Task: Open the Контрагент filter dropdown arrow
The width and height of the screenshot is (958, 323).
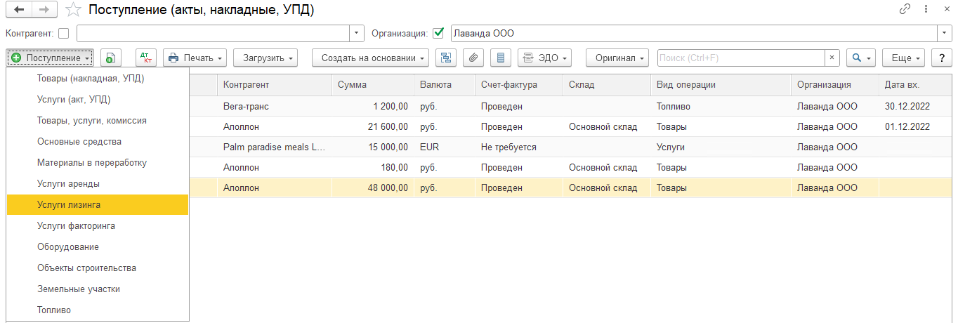Action: [x=357, y=33]
